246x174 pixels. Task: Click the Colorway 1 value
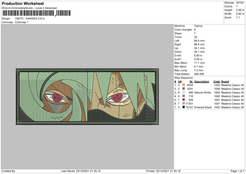[22, 22]
